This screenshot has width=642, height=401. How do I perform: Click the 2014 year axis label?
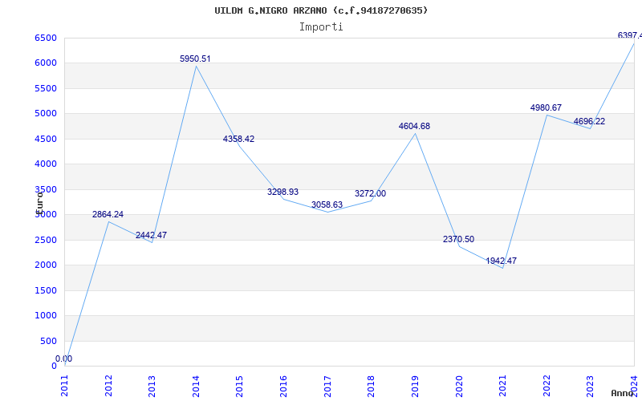196,386
